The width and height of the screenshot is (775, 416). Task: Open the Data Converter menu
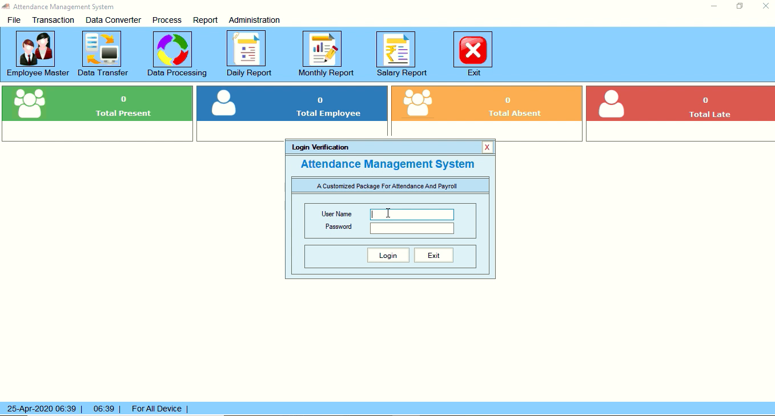113,20
